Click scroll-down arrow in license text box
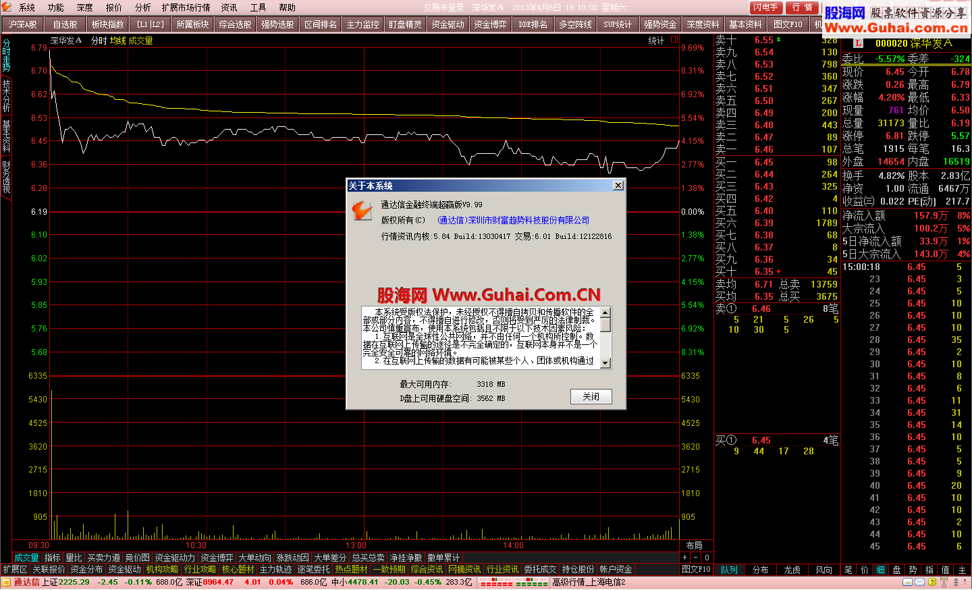The image size is (972, 590). pos(605,363)
